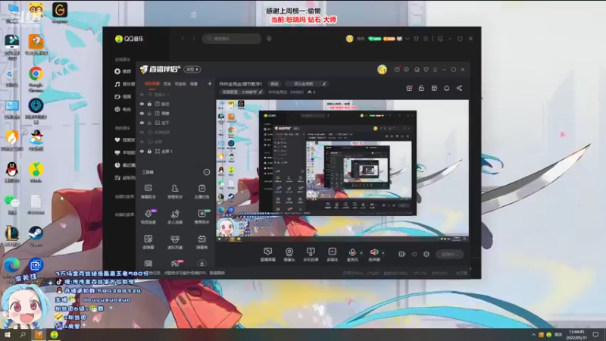Image resolution: width=606 pixels, height=341 pixels.
Task: Toggle visibility eye of the third source row
Action: click(x=142, y=113)
